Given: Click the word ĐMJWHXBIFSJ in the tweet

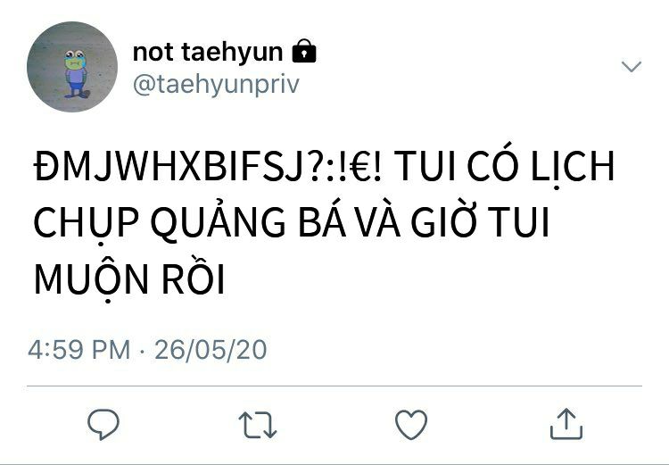Looking at the screenshot, I should (x=169, y=167).
